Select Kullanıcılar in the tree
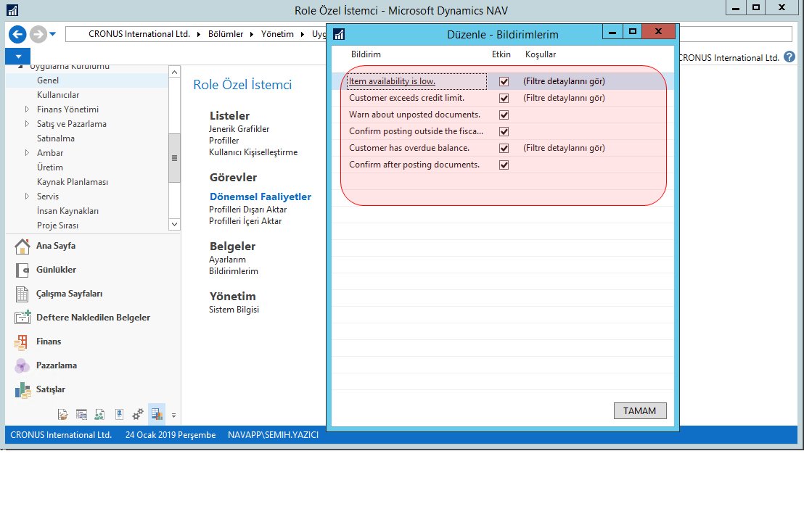The image size is (804, 509). click(x=58, y=95)
